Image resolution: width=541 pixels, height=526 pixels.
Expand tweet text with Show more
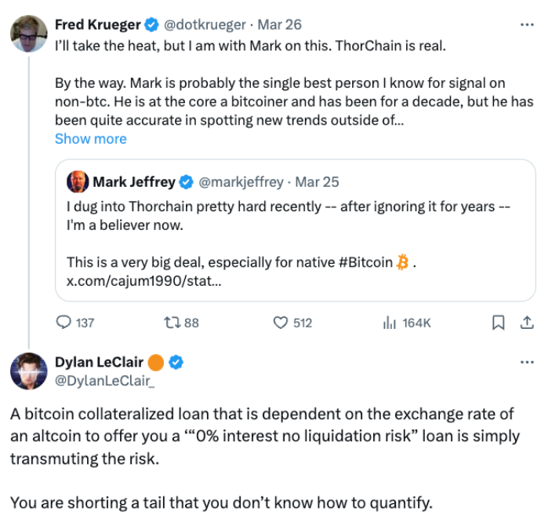point(90,139)
